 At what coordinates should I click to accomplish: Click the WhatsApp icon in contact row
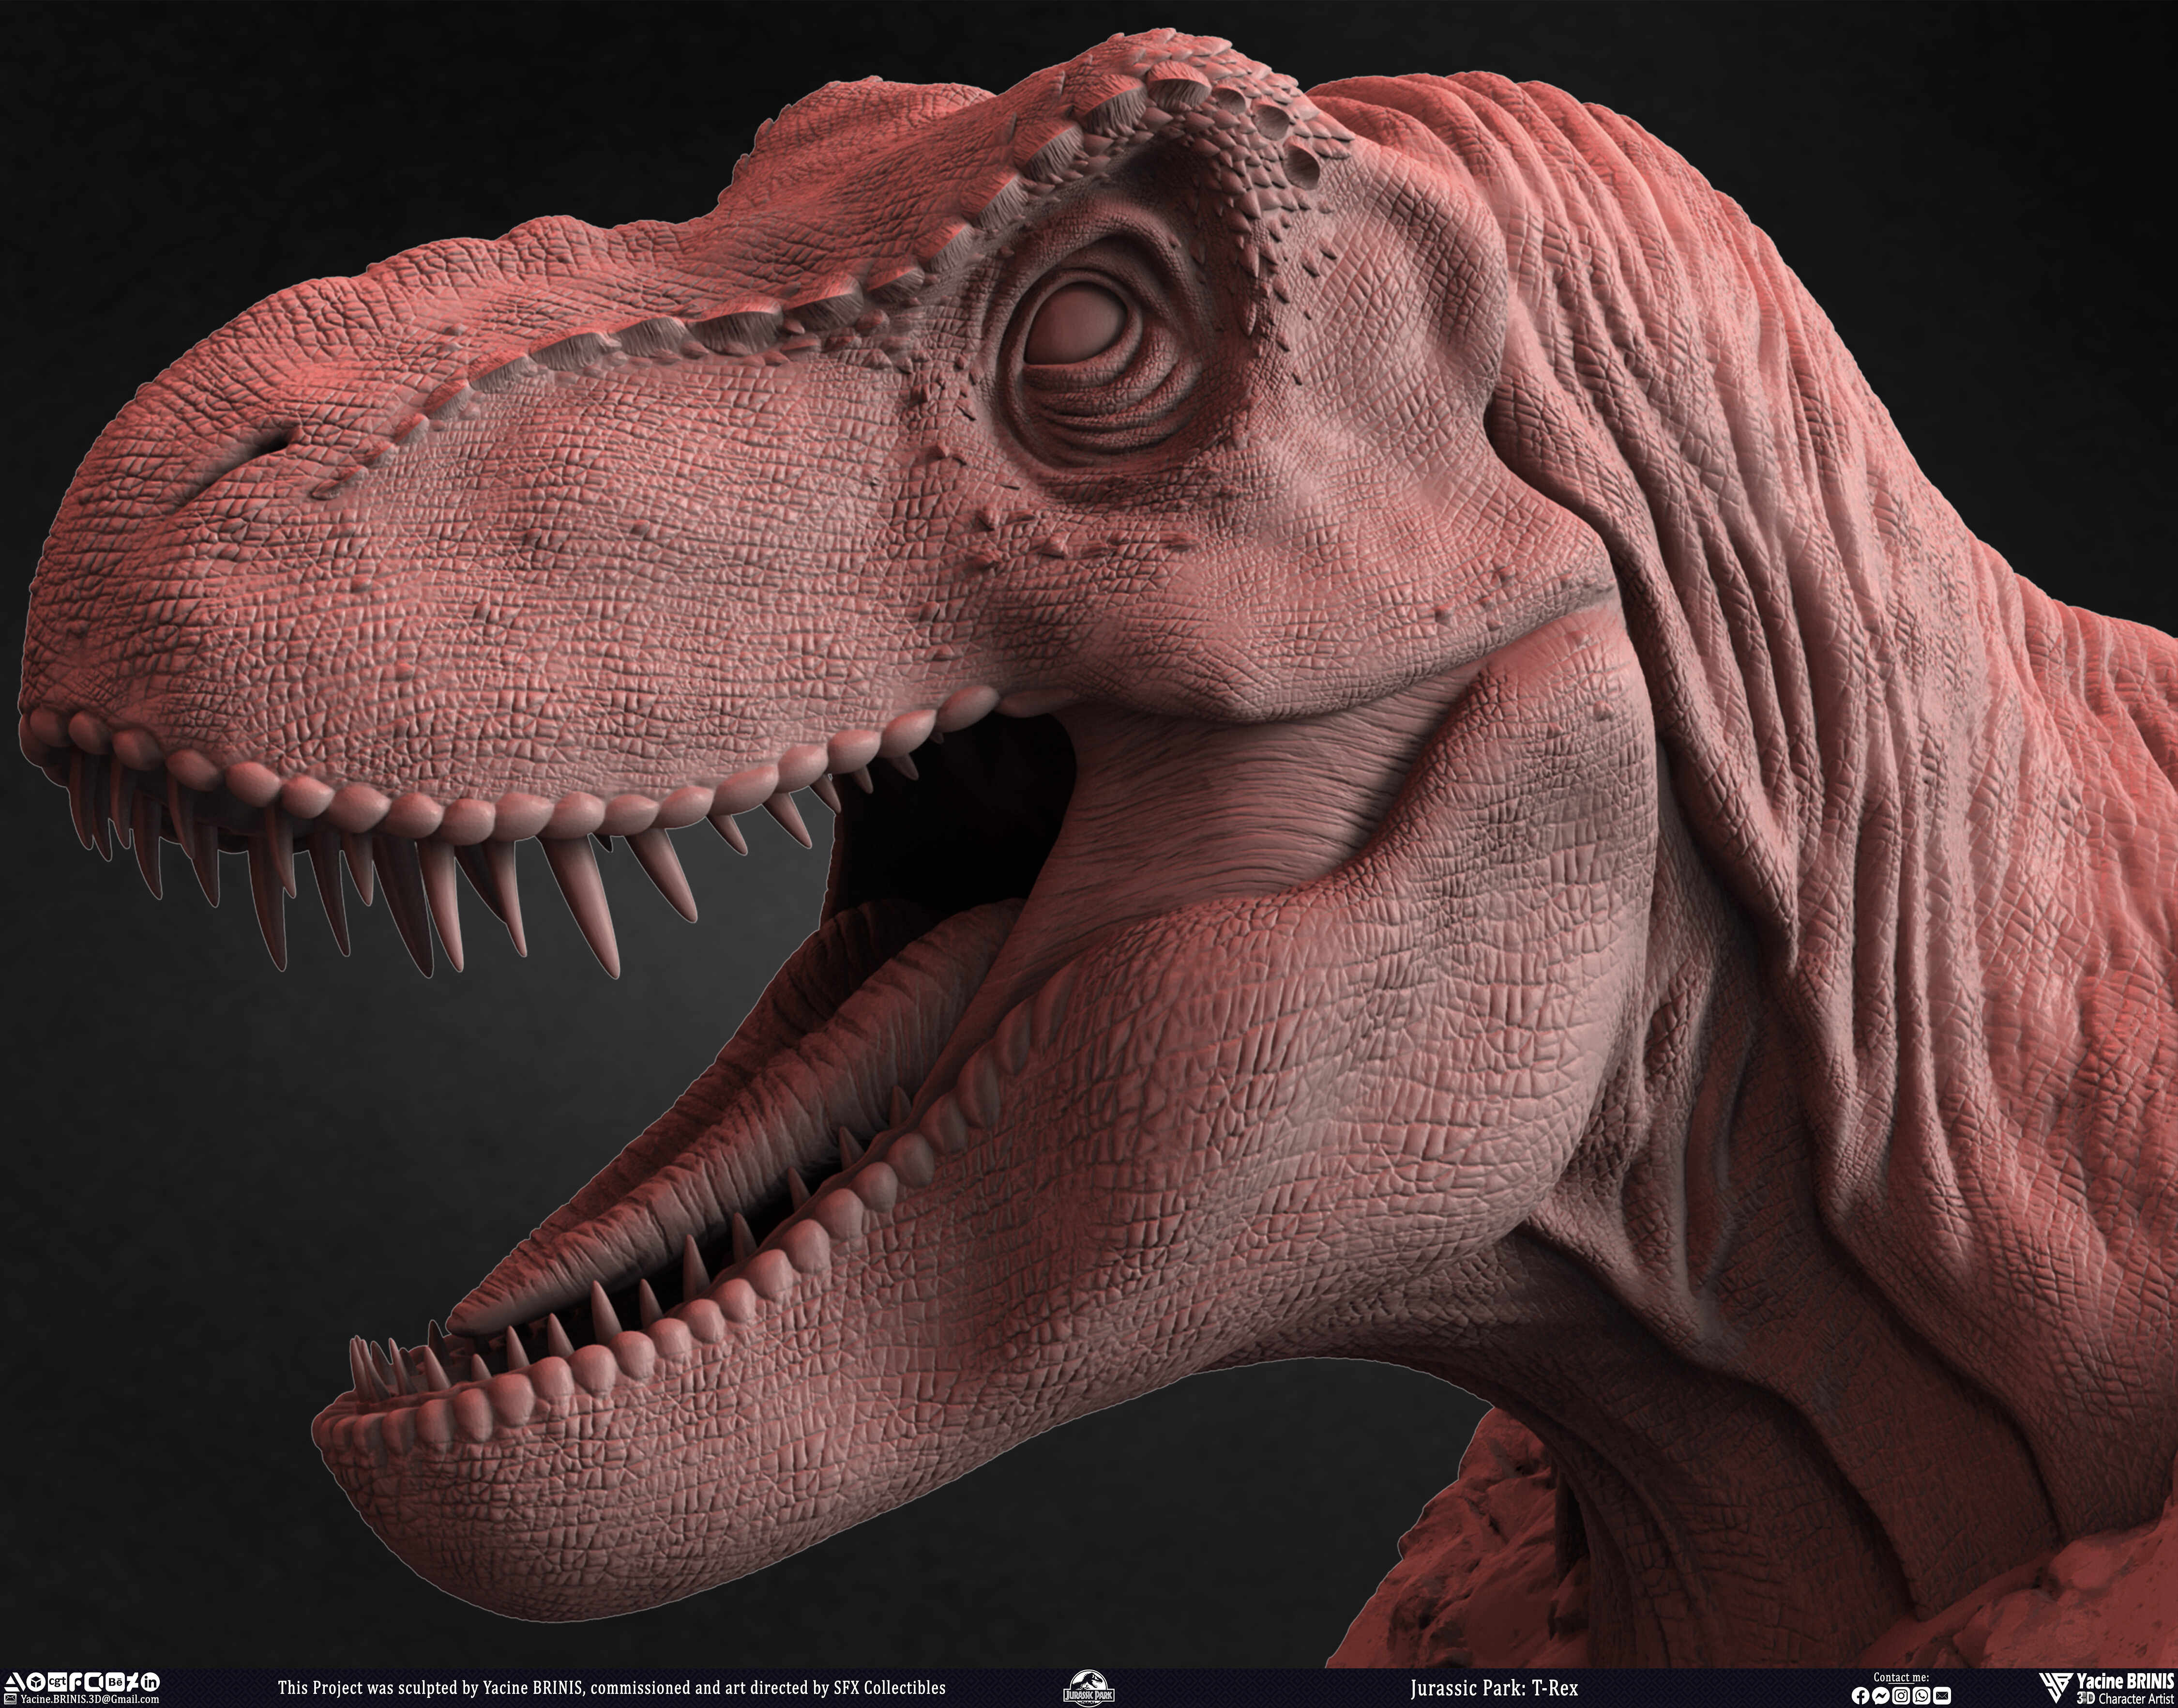coord(1921,1695)
